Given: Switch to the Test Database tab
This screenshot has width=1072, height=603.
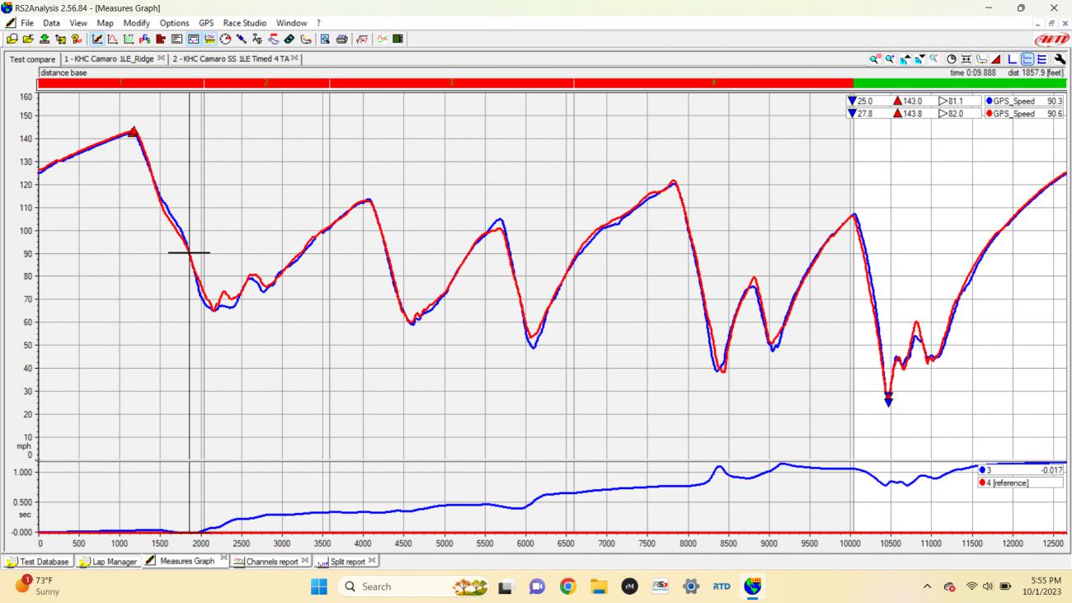Looking at the screenshot, I should point(38,562).
